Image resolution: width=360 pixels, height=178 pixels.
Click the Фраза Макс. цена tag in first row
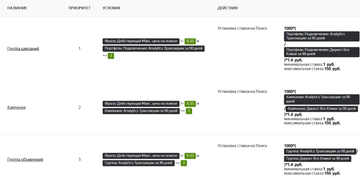point(141,41)
